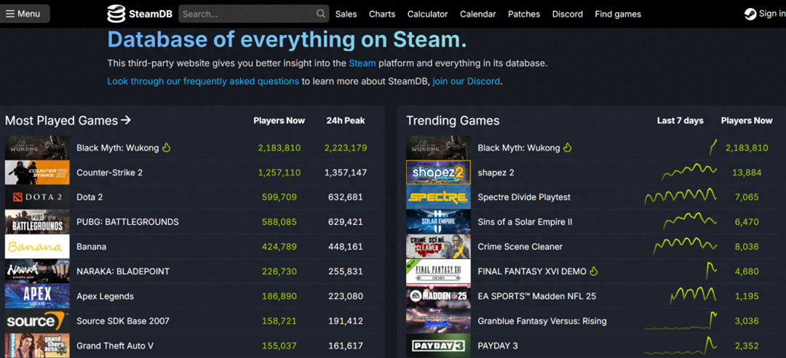Open the Discord nav item
Screen dimensions: 786x358
(568, 14)
